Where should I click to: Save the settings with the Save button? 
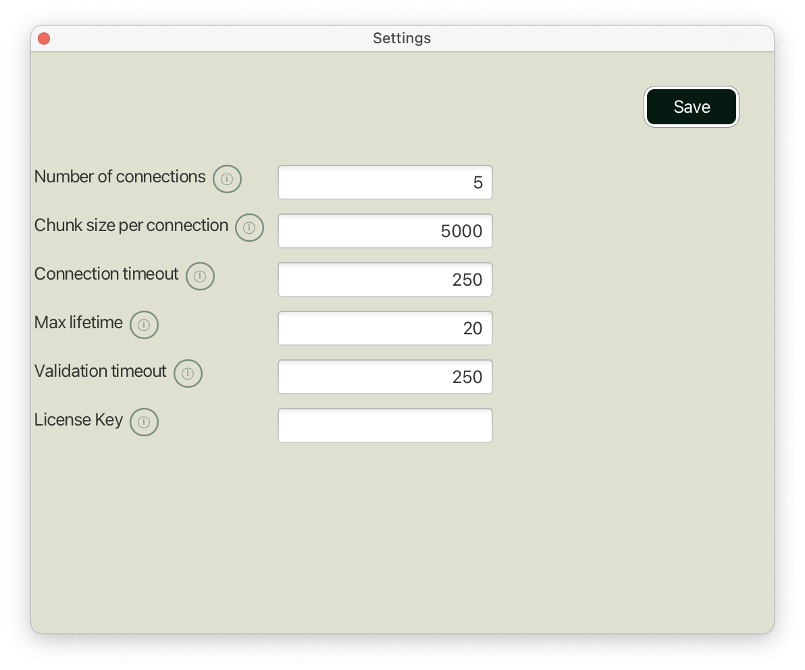[691, 107]
